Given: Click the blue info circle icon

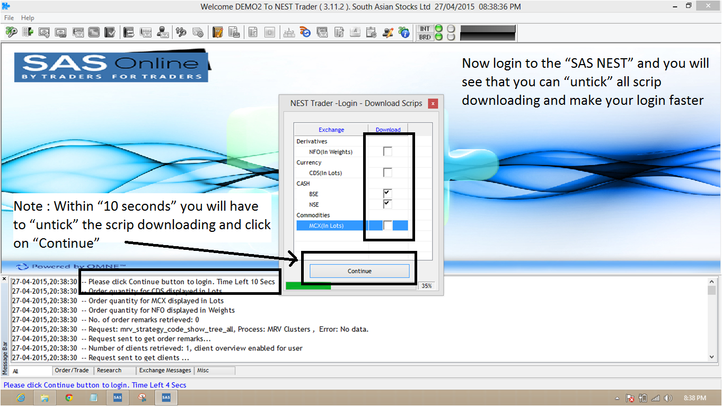Looking at the screenshot, I should (x=404, y=32).
